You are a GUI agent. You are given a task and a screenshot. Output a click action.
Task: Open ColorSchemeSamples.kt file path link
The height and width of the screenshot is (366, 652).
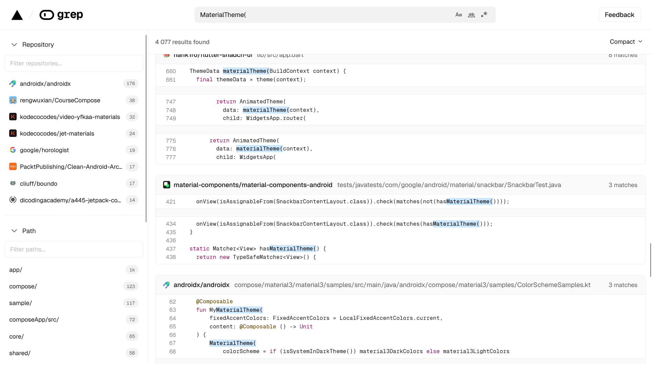(x=412, y=285)
